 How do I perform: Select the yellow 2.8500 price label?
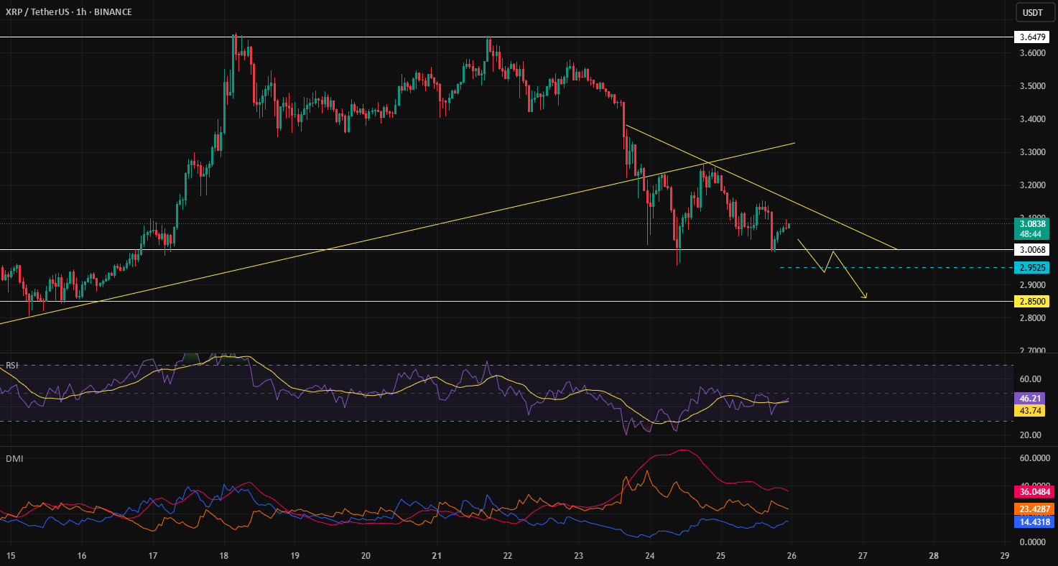coord(1031,302)
